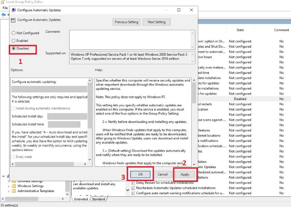
Task: Select Reschedule Automatic Updates scheduled installations
Action: [x=176, y=188]
